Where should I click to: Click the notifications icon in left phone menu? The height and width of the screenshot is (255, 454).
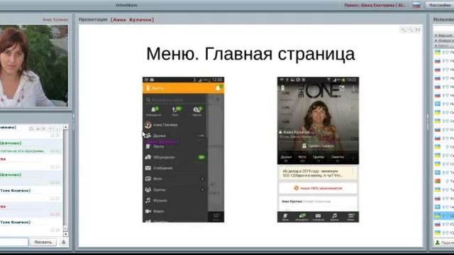[154, 110]
